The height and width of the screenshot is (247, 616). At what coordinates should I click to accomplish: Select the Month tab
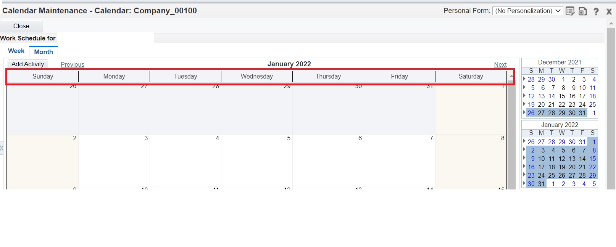pyautogui.click(x=43, y=51)
